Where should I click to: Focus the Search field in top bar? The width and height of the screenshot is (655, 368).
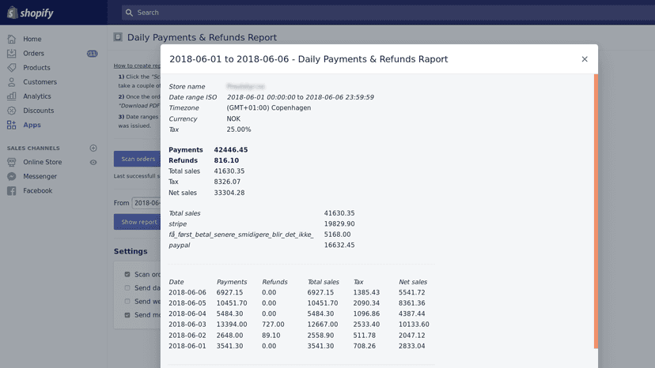388,13
